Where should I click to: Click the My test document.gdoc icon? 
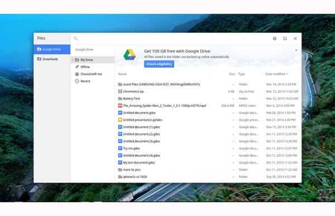pyautogui.click(x=120, y=162)
